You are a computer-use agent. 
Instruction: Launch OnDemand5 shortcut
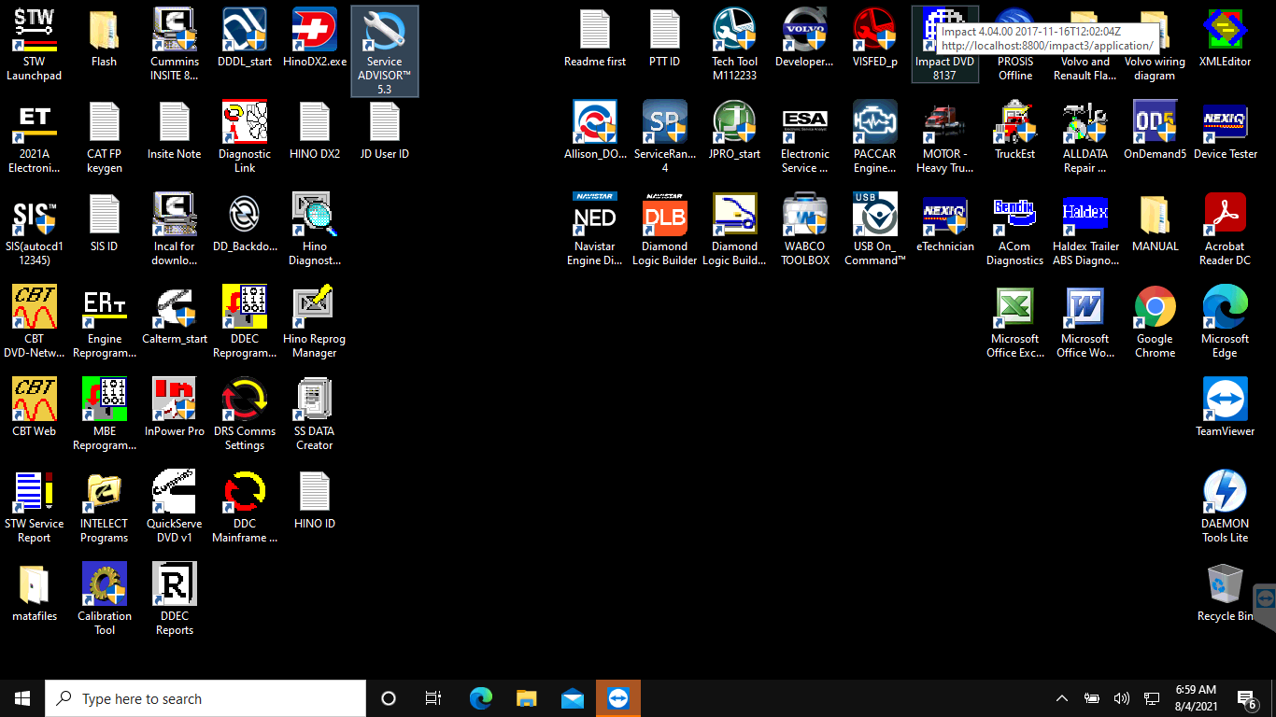pyautogui.click(x=1155, y=130)
